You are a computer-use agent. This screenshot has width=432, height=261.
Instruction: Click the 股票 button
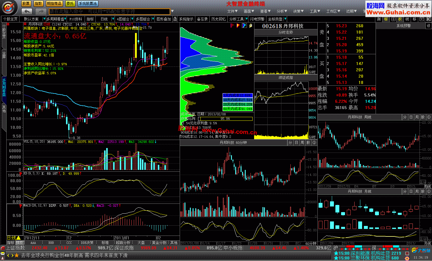click(26, 4)
